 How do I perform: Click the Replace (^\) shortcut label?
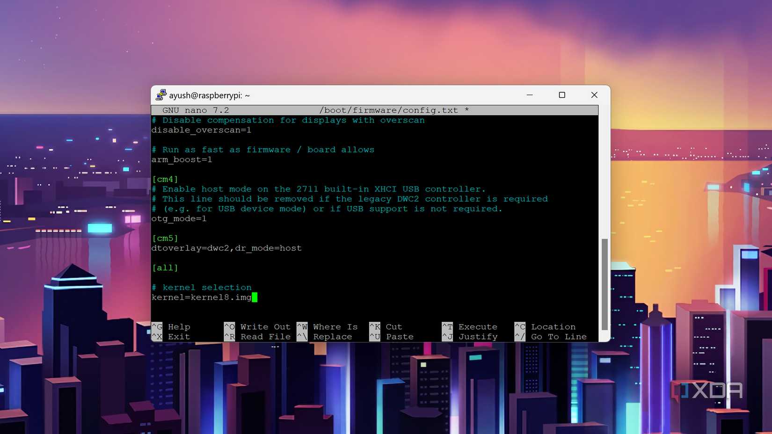point(332,336)
